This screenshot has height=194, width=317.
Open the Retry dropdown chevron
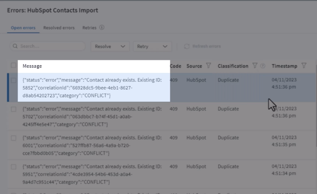[x=165, y=46]
